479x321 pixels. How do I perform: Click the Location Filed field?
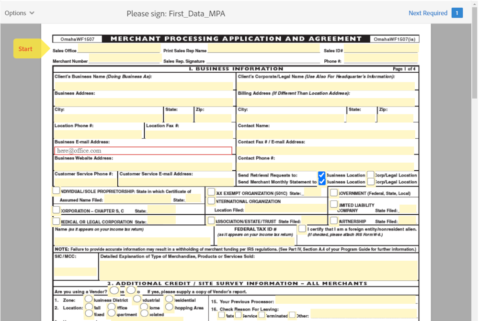(x=285, y=209)
